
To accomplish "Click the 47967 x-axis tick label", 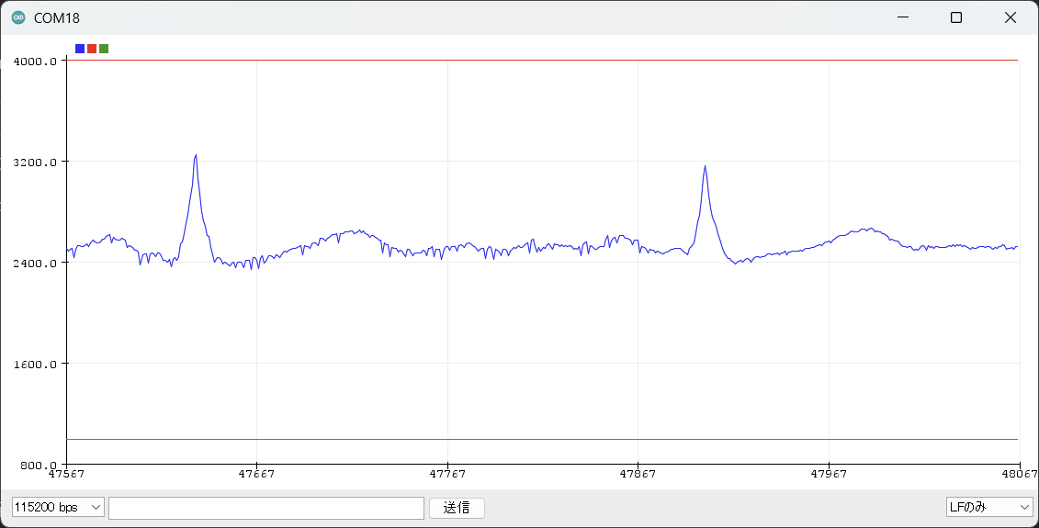I will pyautogui.click(x=829, y=475).
